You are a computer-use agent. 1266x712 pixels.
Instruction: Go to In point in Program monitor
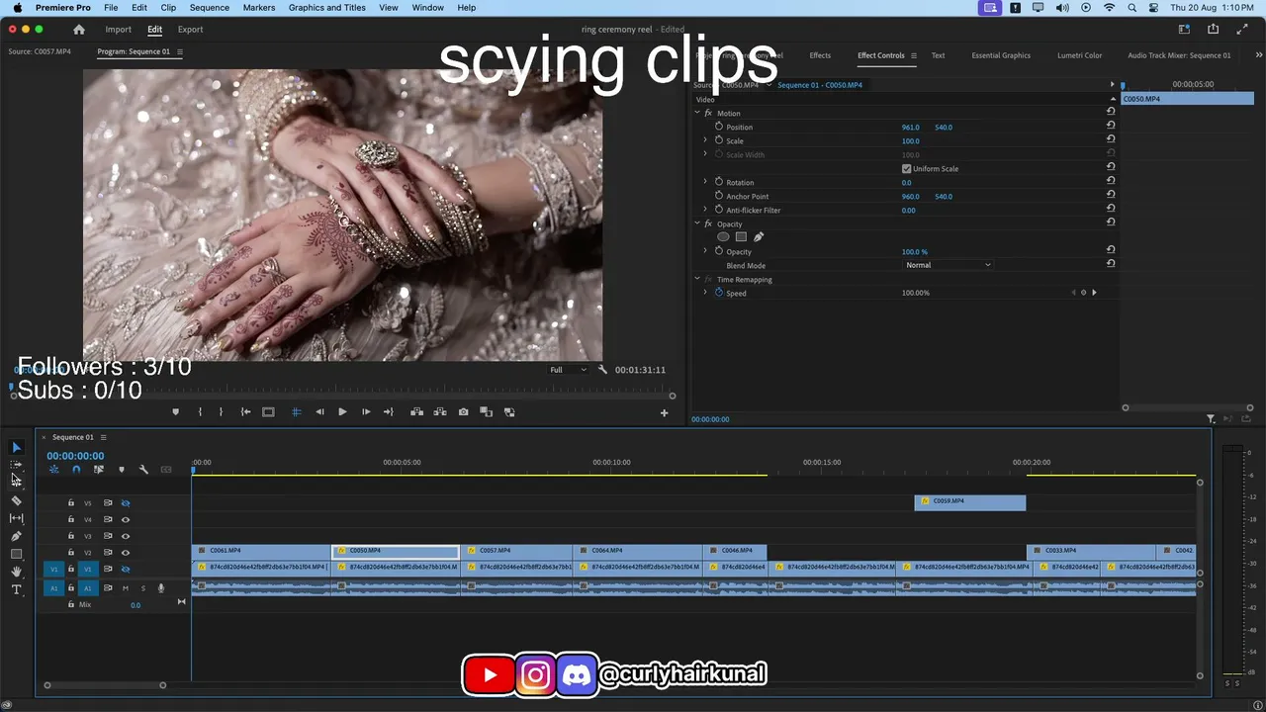coord(245,412)
